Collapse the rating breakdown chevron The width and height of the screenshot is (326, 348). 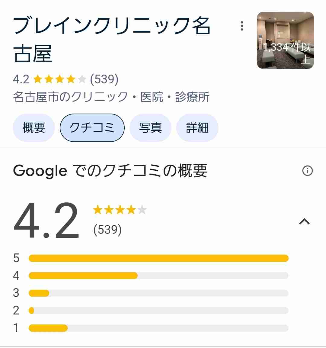pos(304,221)
